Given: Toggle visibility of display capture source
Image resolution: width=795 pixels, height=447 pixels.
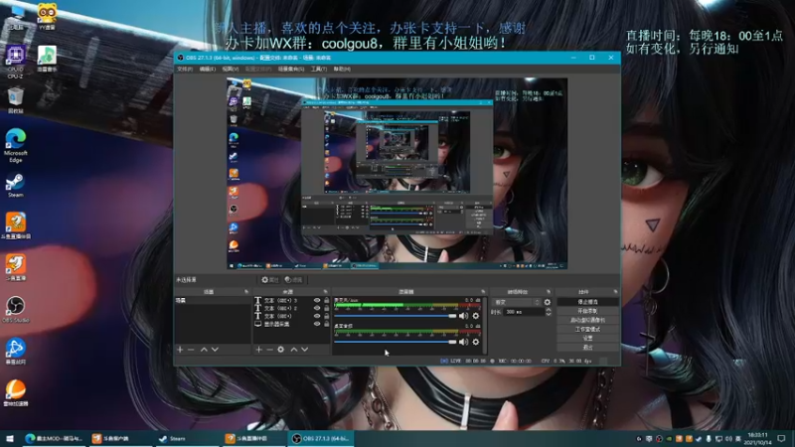Looking at the screenshot, I should coord(317,324).
